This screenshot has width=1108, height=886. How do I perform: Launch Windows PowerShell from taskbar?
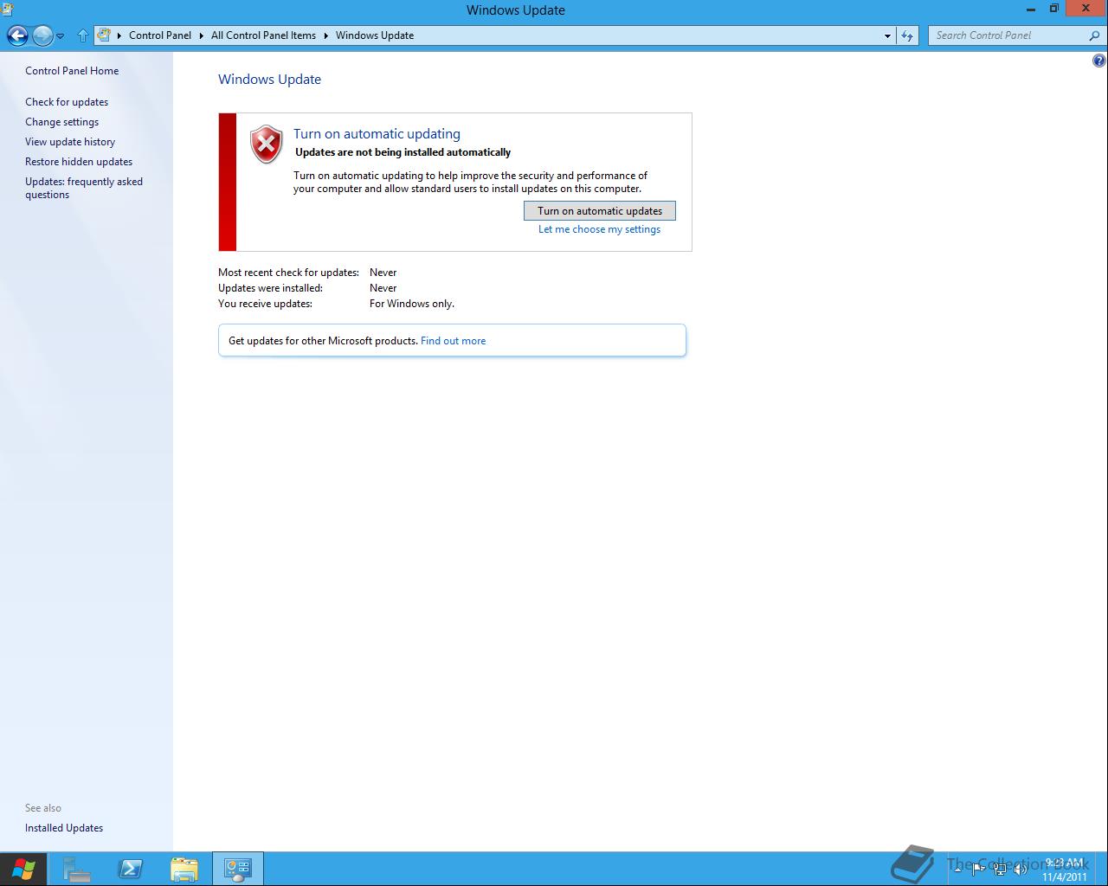click(131, 869)
